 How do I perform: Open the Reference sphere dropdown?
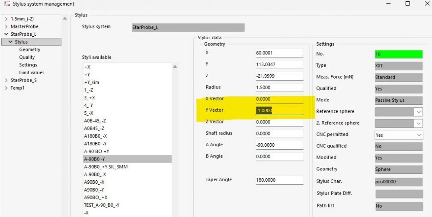pyautogui.click(x=418, y=112)
